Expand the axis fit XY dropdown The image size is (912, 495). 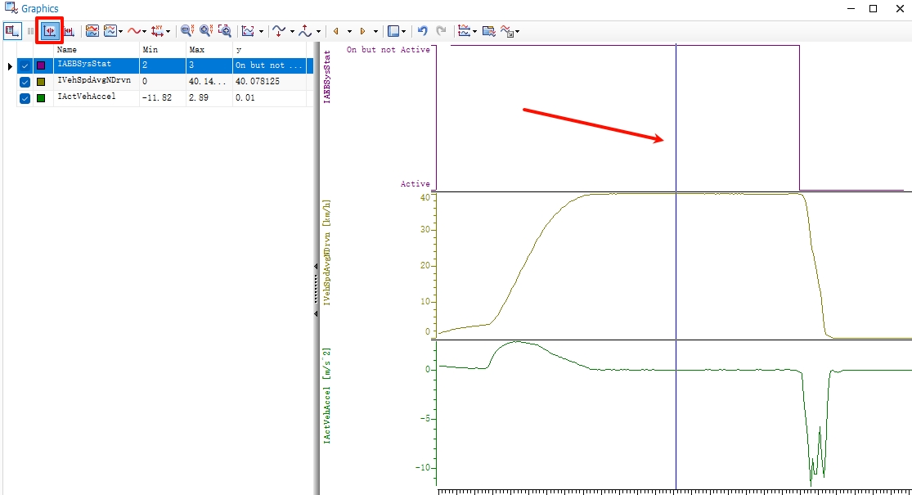pyautogui.click(x=168, y=32)
